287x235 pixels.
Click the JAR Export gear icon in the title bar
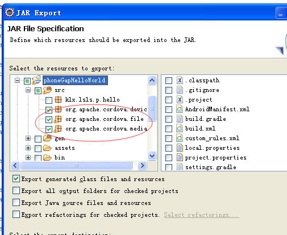10,12
